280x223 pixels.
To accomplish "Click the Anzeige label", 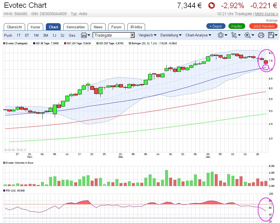I will coord(272,20).
